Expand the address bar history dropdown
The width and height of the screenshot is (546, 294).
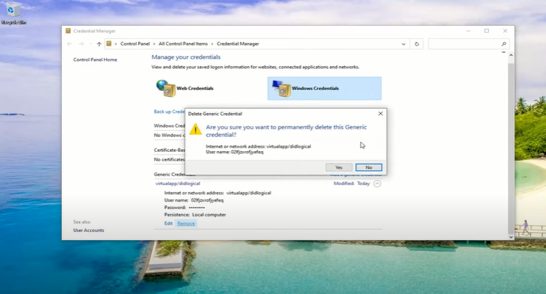point(404,44)
